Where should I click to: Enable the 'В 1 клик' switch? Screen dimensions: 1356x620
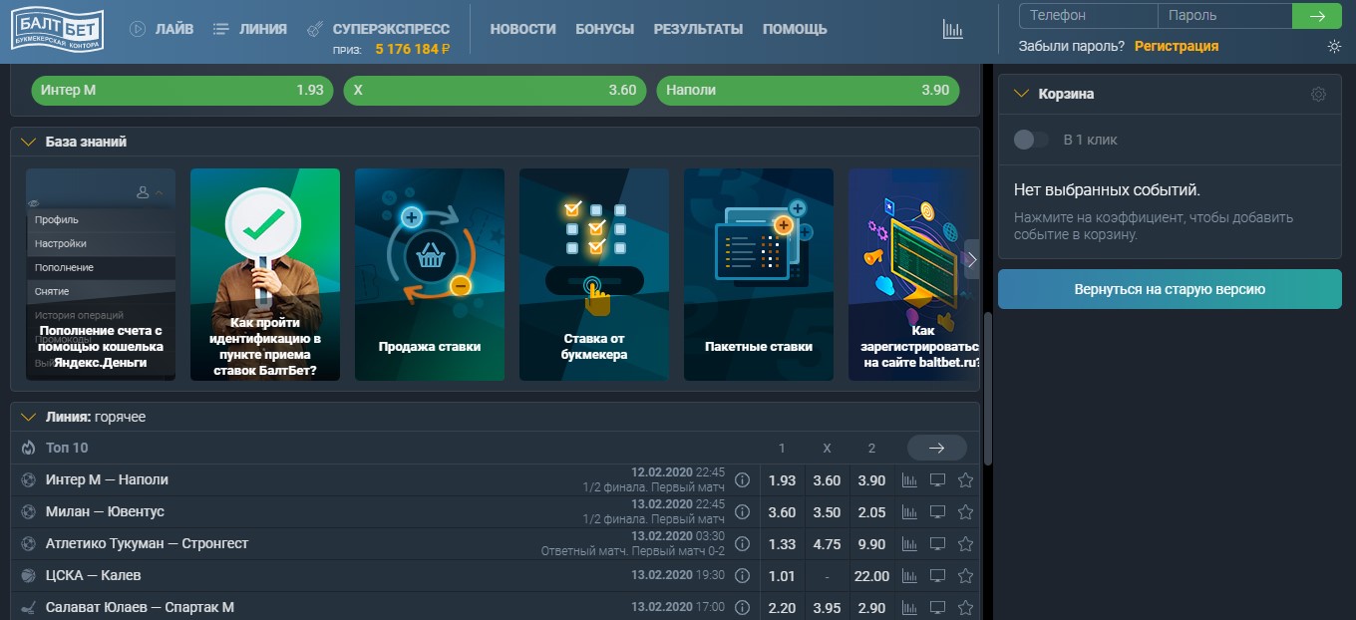click(x=1031, y=140)
